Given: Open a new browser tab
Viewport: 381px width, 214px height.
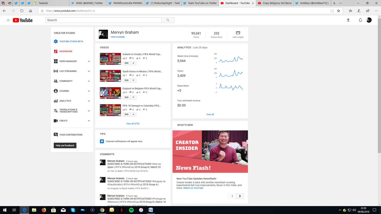Looking at the screenshot, I should [x=334, y=3].
